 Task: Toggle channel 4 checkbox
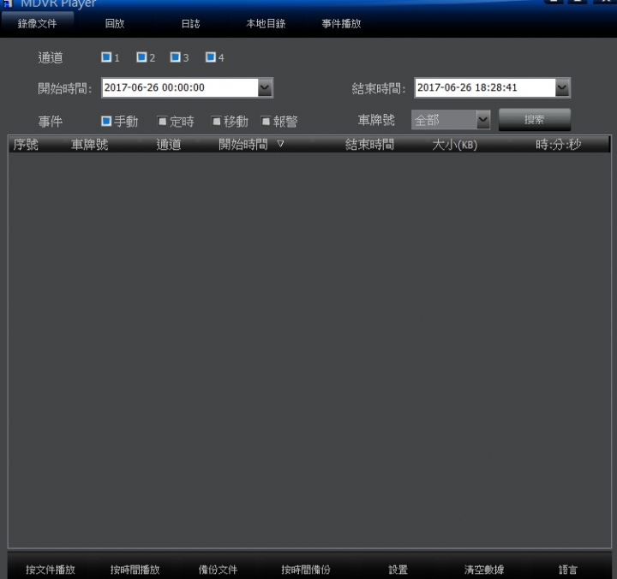click(x=211, y=57)
